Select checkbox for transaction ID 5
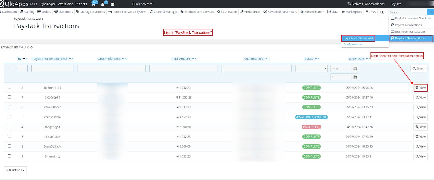The height and width of the screenshot is (180, 434). coord(9,117)
